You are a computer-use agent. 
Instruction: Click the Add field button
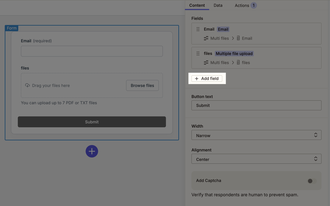pos(207,79)
